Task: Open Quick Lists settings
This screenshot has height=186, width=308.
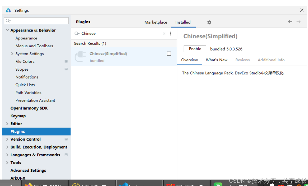Action: (x=25, y=85)
